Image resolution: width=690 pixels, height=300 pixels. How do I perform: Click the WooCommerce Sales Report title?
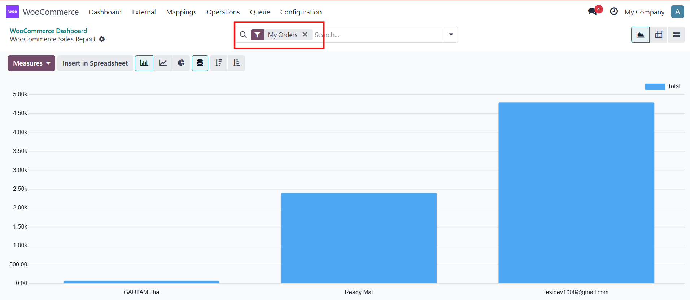pyautogui.click(x=53, y=39)
